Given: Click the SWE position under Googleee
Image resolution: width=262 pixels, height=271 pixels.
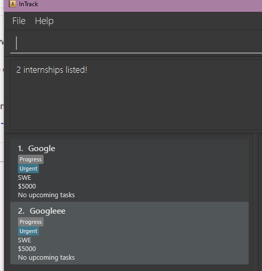Looking at the screenshot, I should (x=25, y=240).
